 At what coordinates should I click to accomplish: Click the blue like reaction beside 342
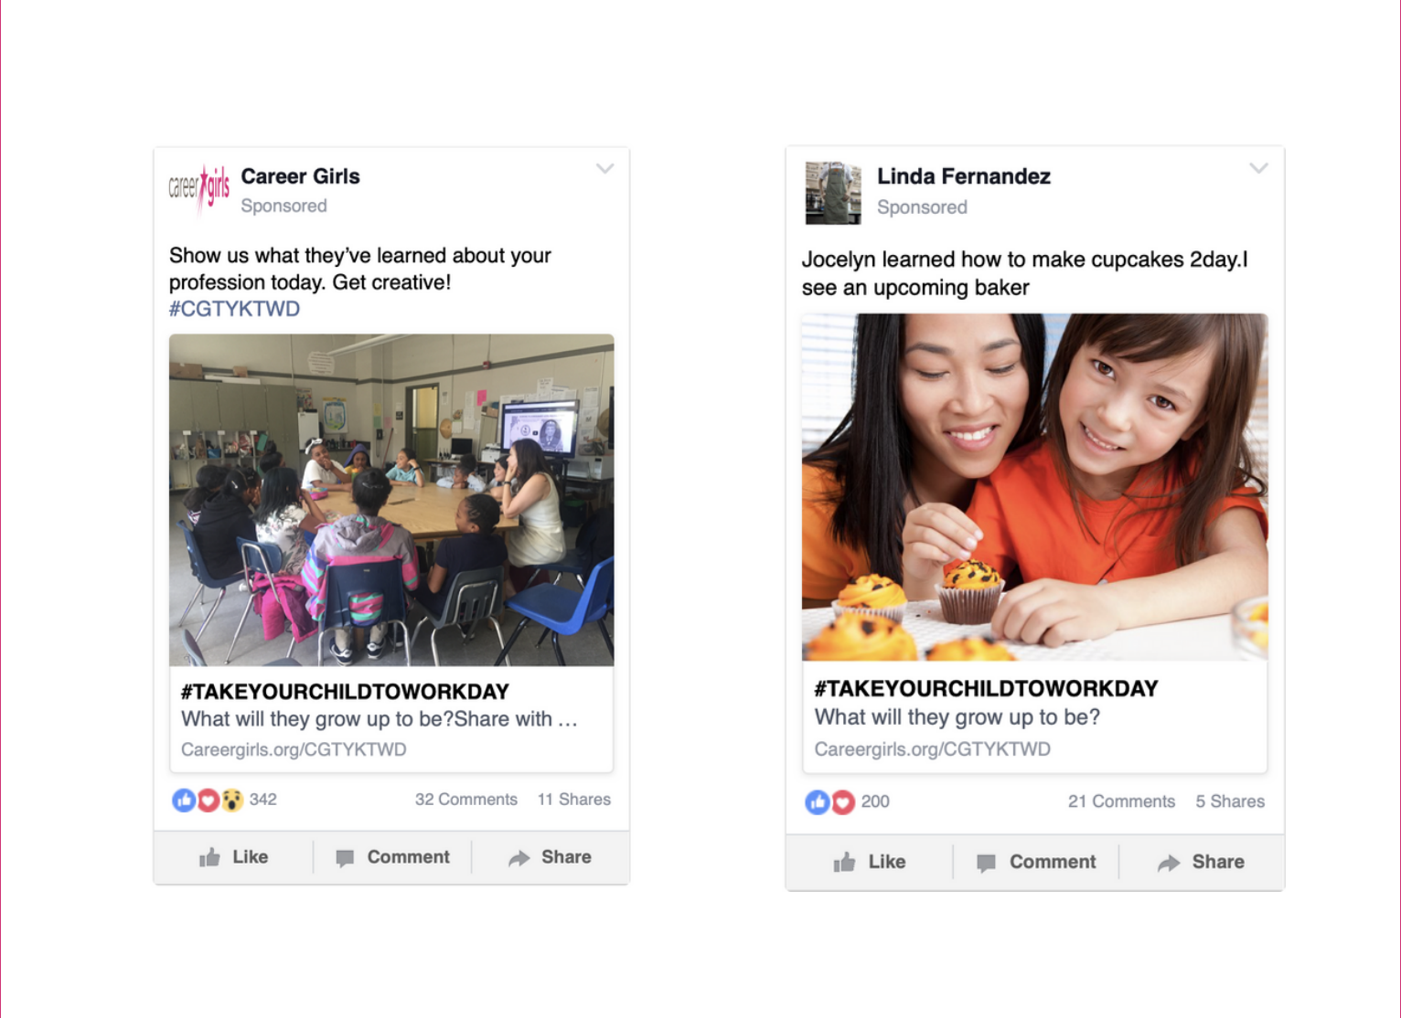[184, 801]
